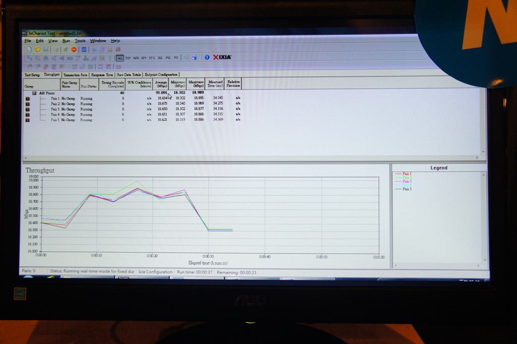Open the Help menu
517x344 pixels.
pyautogui.click(x=115, y=41)
